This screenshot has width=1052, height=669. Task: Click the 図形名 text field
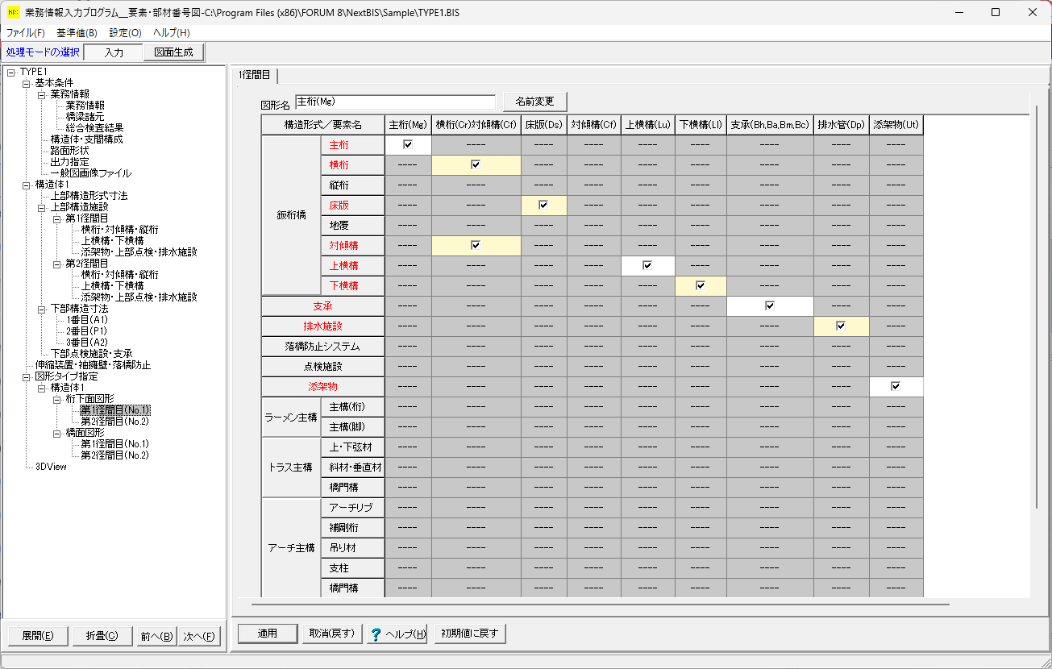click(x=395, y=102)
